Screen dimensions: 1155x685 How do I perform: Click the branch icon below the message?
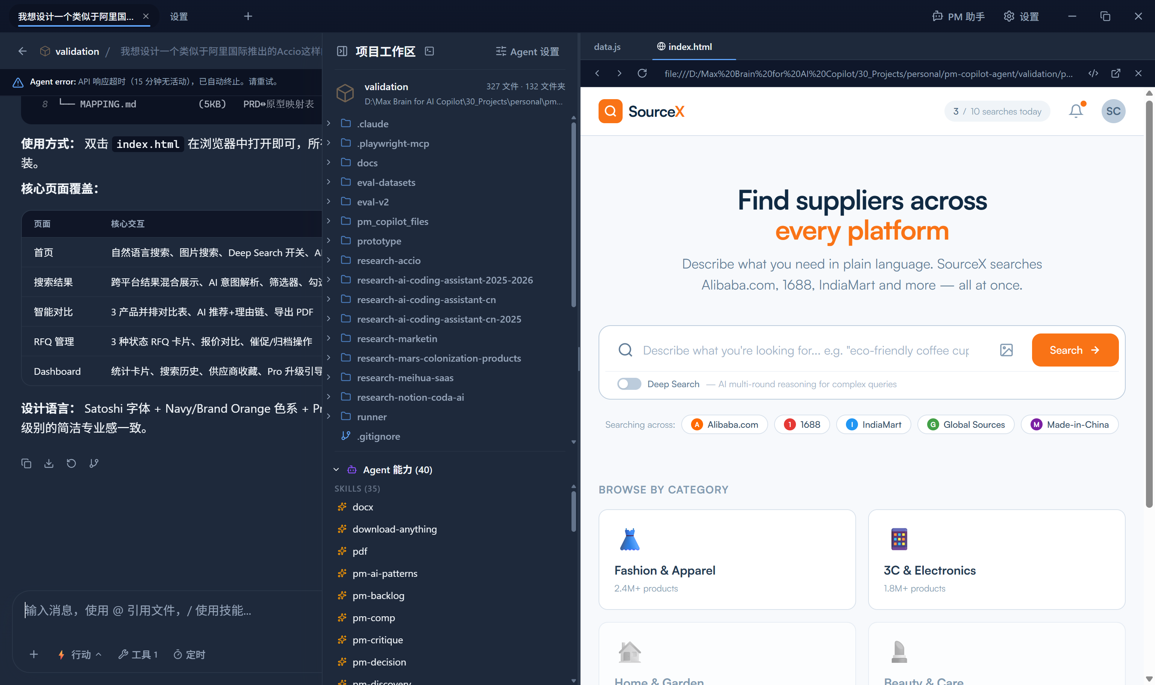[94, 463]
